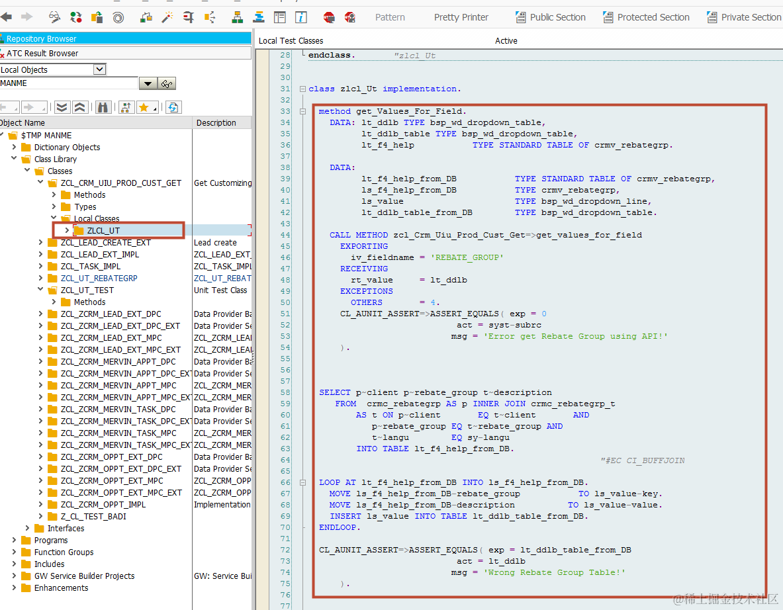Expand Methods under ZCL_CRM_UIU_PROD_CUST_GET
Image resolution: width=783 pixels, height=610 pixels.
pyautogui.click(x=54, y=195)
